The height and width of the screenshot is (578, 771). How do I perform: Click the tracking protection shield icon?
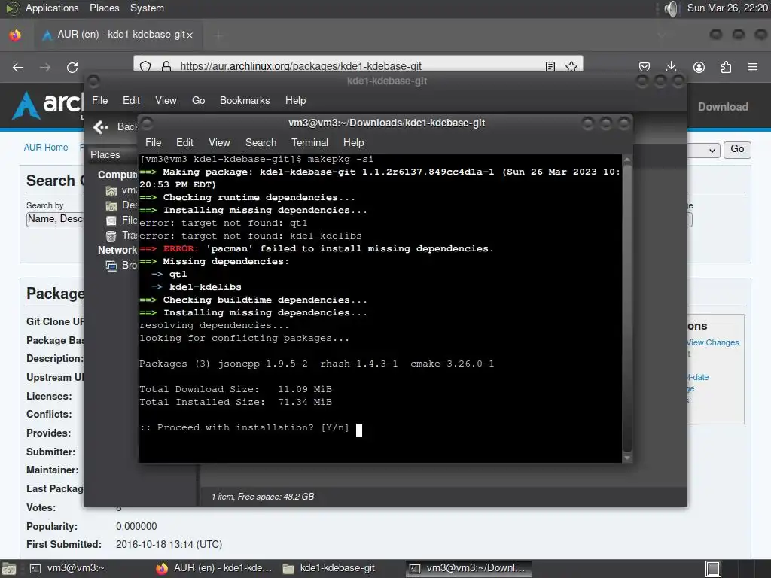(x=145, y=66)
